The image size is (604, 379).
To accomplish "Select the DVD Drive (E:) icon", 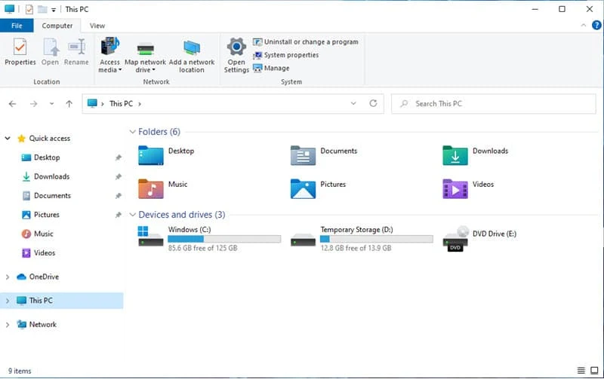I will [x=455, y=239].
